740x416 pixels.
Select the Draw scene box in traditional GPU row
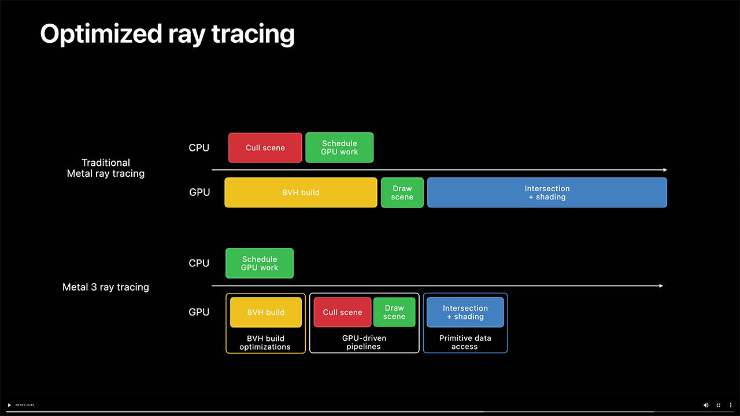coord(402,192)
